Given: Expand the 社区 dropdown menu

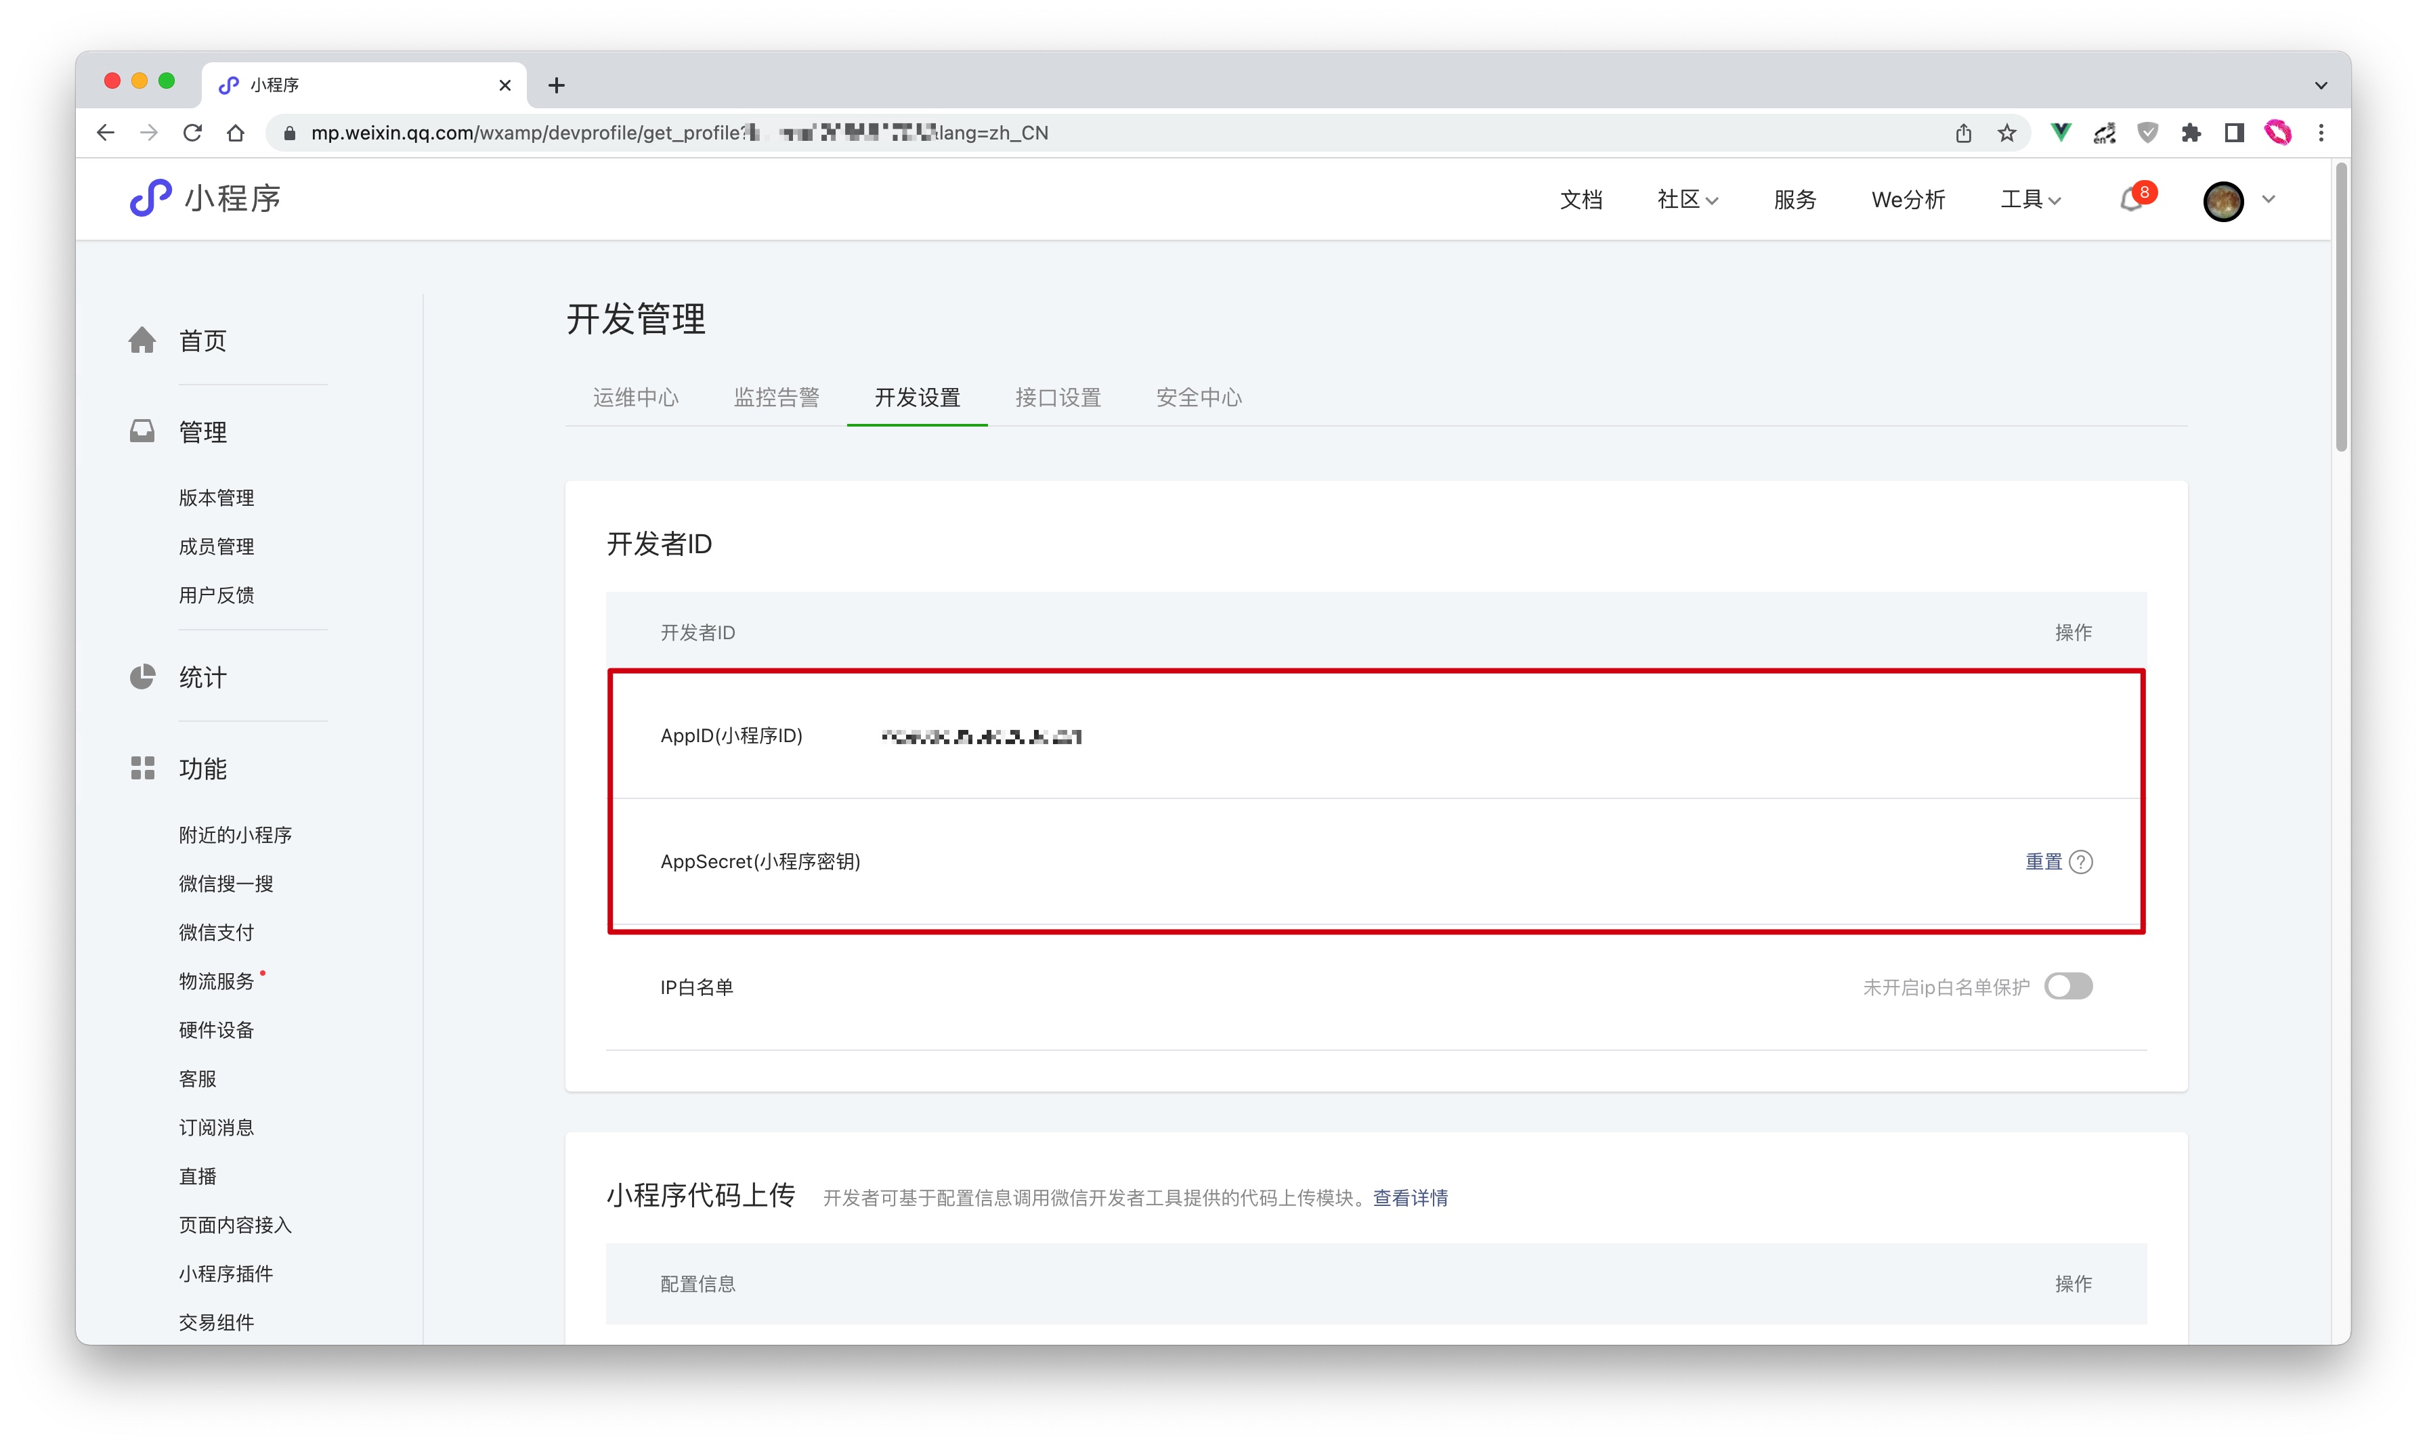Looking at the screenshot, I should (x=1687, y=200).
